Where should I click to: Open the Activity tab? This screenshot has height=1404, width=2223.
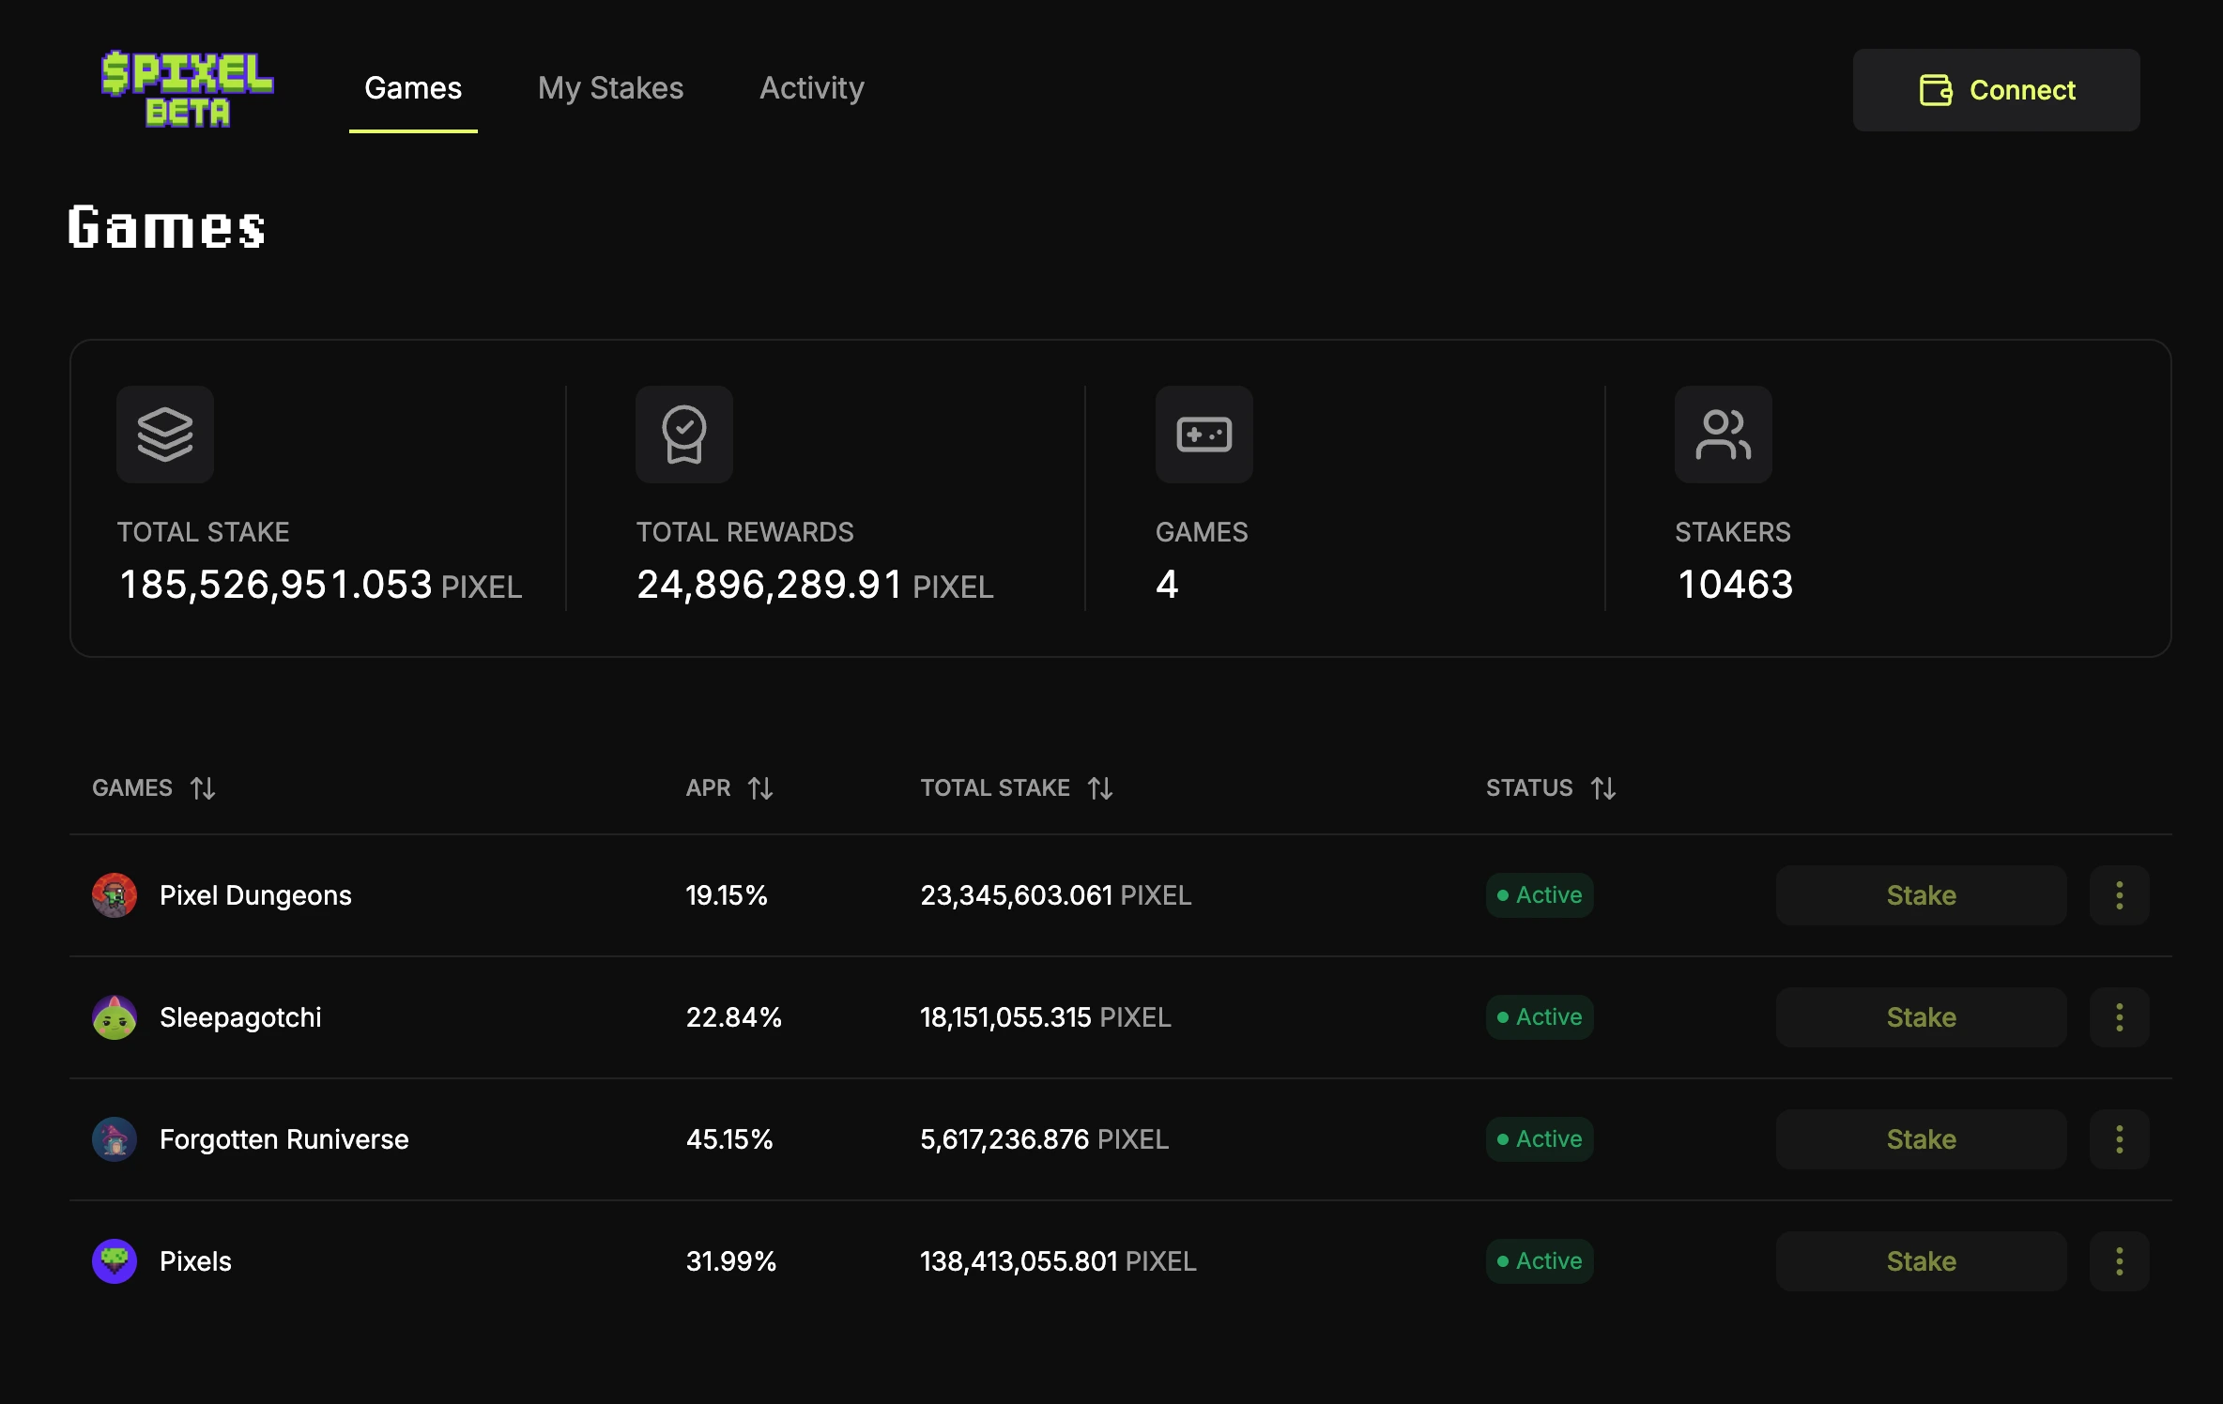click(x=811, y=88)
